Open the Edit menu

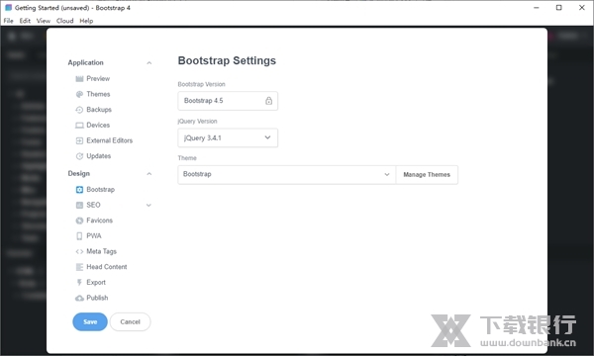25,21
